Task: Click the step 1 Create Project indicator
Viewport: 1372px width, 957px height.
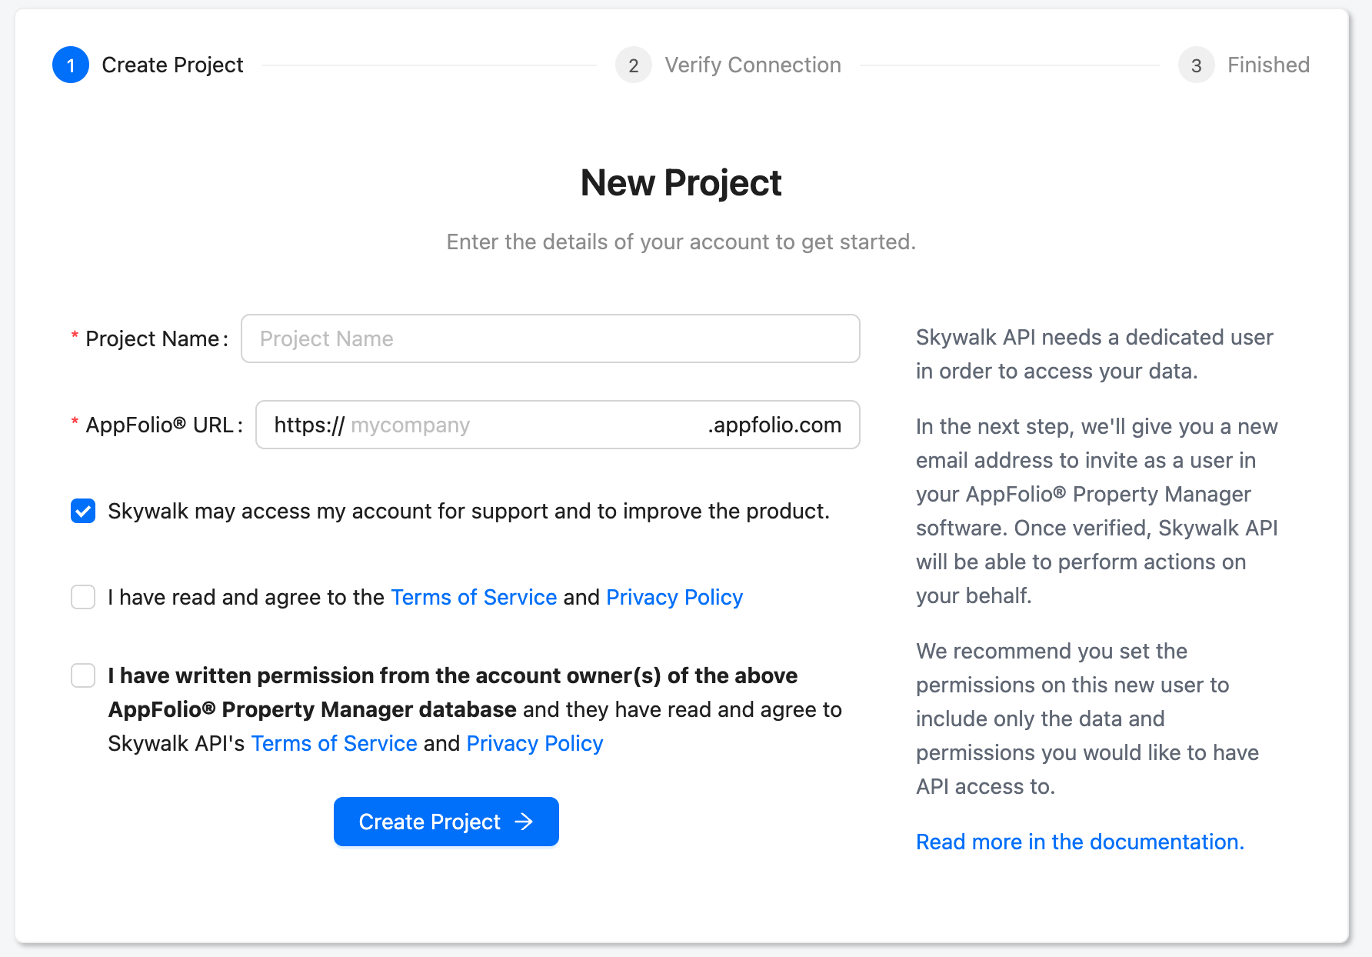Action: 71,65
